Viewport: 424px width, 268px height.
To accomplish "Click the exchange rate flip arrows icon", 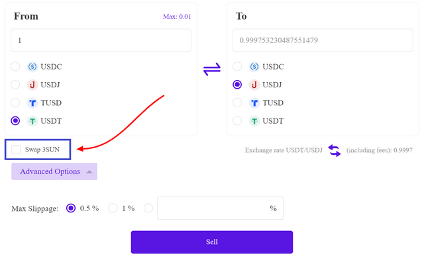I will (334, 150).
